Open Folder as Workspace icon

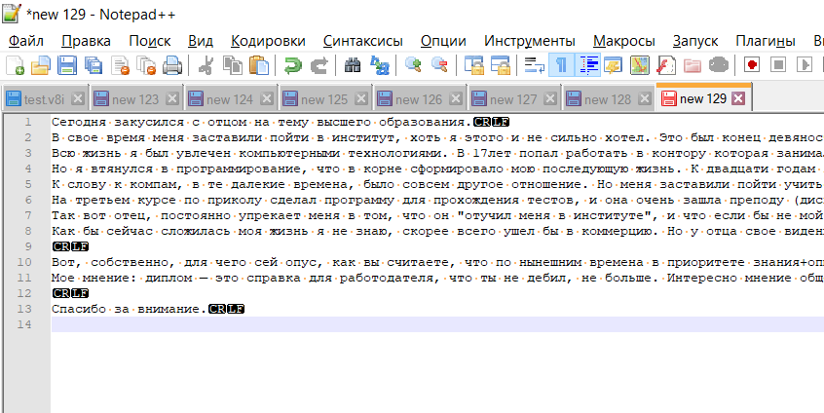pos(693,65)
